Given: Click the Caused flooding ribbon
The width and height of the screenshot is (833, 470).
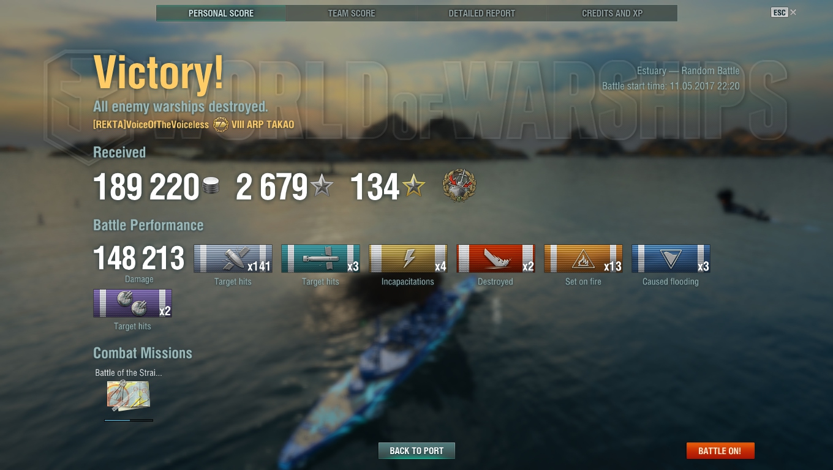Looking at the screenshot, I should (x=671, y=258).
